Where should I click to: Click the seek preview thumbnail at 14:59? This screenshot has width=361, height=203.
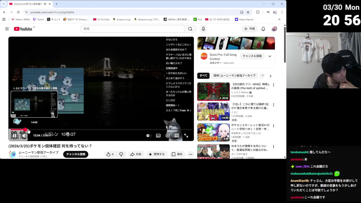[x=34, y=104]
